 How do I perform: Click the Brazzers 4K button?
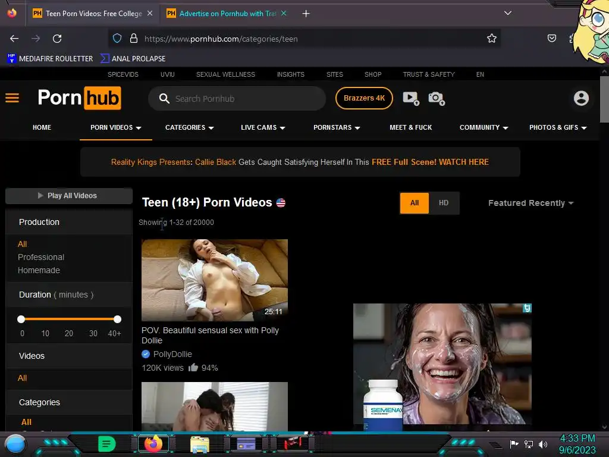pos(364,98)
